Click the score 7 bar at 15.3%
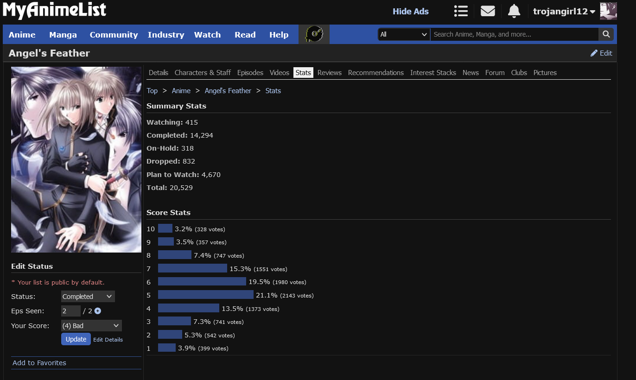The image size is (636, 380). click(x=192, y=269)
